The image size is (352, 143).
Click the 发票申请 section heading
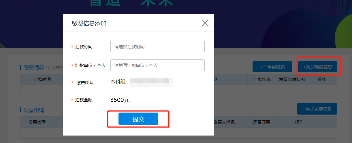click(x=34, y=110)
